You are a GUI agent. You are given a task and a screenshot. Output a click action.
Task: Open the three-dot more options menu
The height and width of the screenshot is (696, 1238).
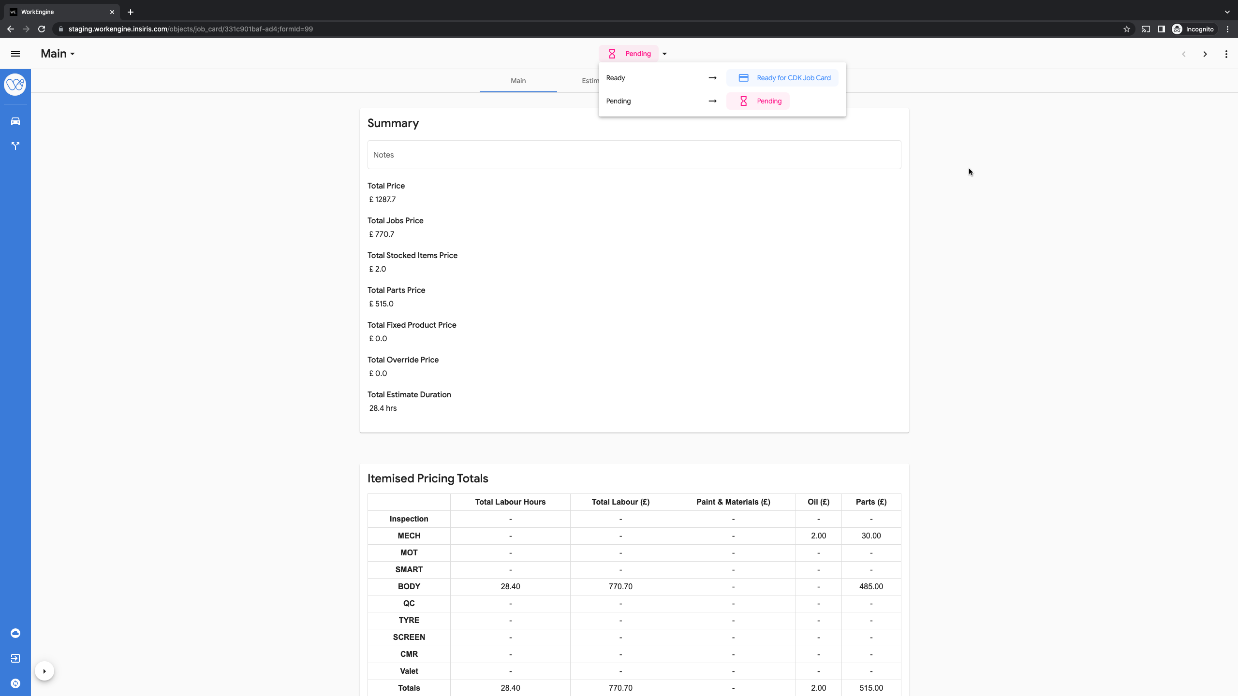pyautogui.click(x=1226, y=54)
